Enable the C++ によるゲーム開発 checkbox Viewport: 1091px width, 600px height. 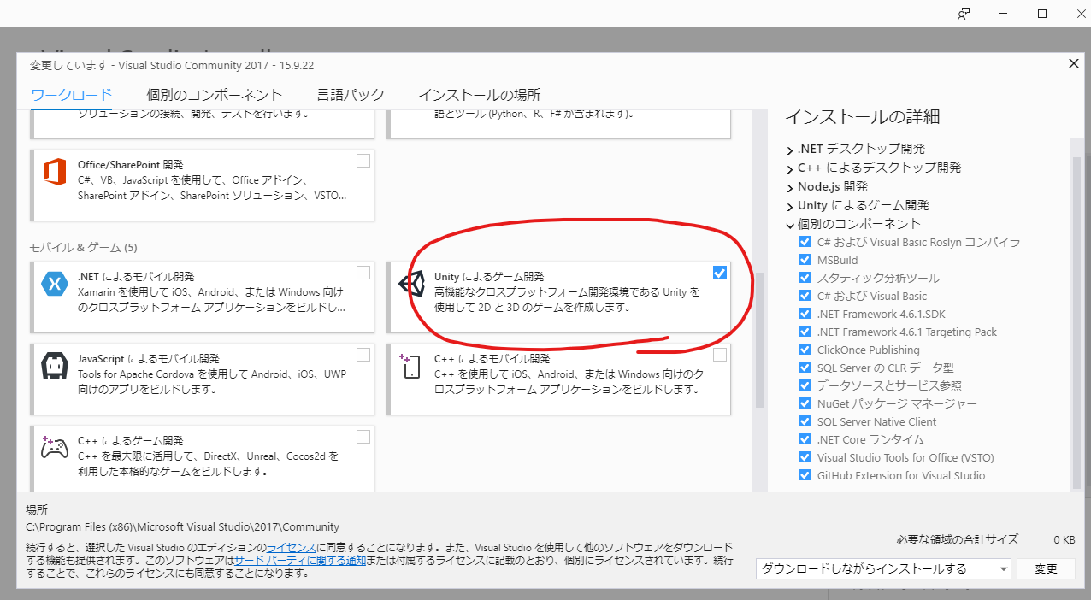click(x=363, y=437)
